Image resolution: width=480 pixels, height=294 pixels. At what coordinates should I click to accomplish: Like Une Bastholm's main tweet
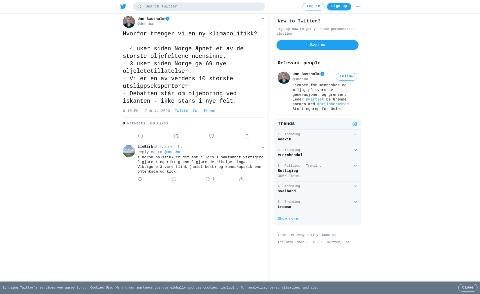pyautogui.click(x=211, y=136)
